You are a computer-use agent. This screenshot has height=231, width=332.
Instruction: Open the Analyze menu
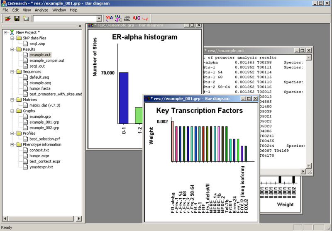pyautogui.click(x=41, y=10)
